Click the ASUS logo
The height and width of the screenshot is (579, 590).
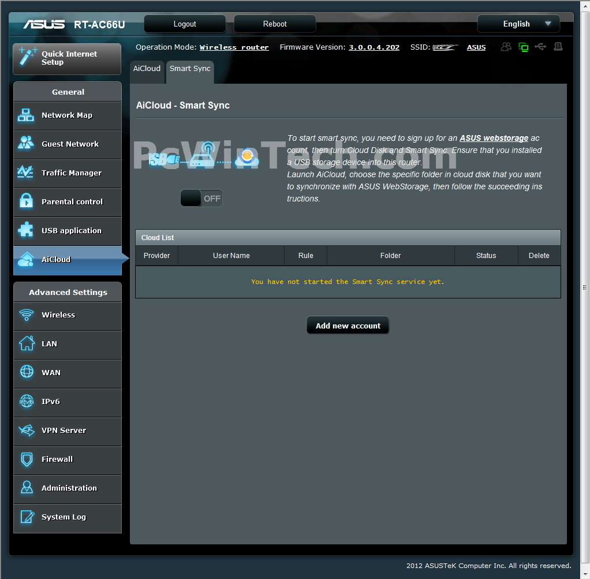click(x=44, y=24)
